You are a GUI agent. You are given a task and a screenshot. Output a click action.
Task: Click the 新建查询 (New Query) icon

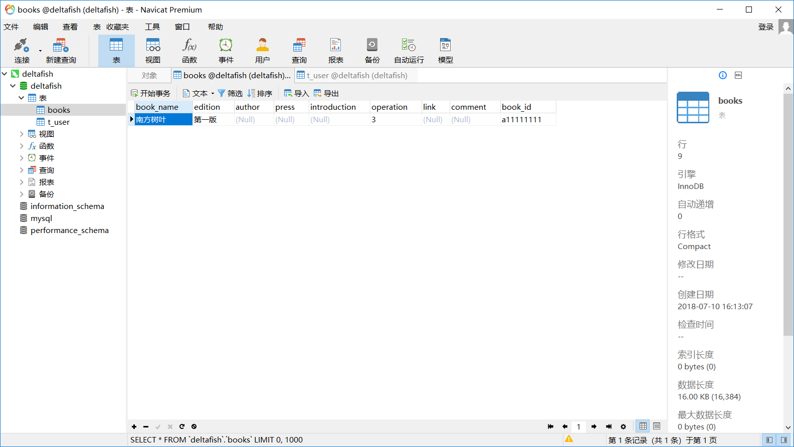click(x=61, y=51)
